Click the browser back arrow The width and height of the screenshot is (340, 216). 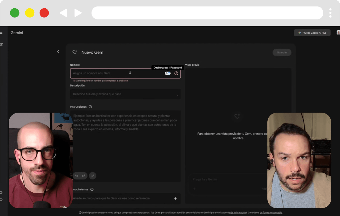63,13
